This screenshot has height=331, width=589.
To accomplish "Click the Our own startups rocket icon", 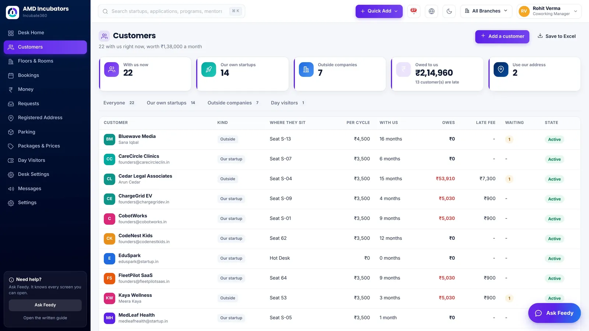I will pyautogui.click(x=209, y=70).
